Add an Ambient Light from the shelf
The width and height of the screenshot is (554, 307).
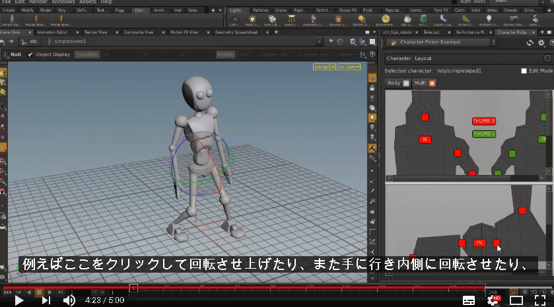(x=489, y=21)
